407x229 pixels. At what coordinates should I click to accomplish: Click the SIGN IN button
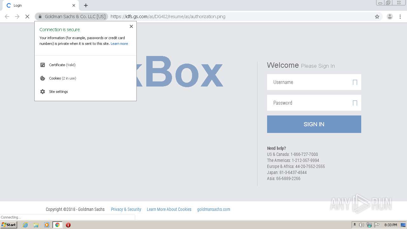click(314, 124)
